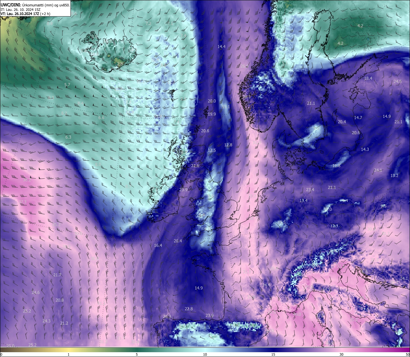Click the value '10.5' on the map
Image resolution: width=410 pixels, height=357 pixels.
[282, 223]
